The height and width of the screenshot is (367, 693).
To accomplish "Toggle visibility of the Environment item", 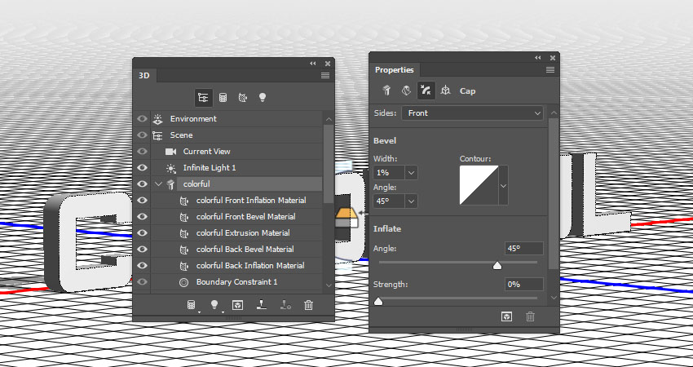I will click(x=143, y=119).
